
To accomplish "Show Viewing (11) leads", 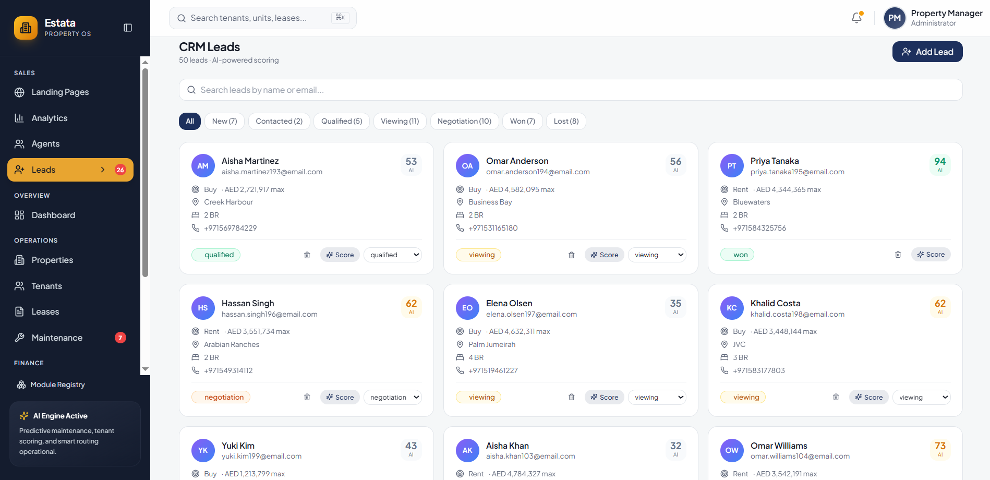I will coord(400,121).
